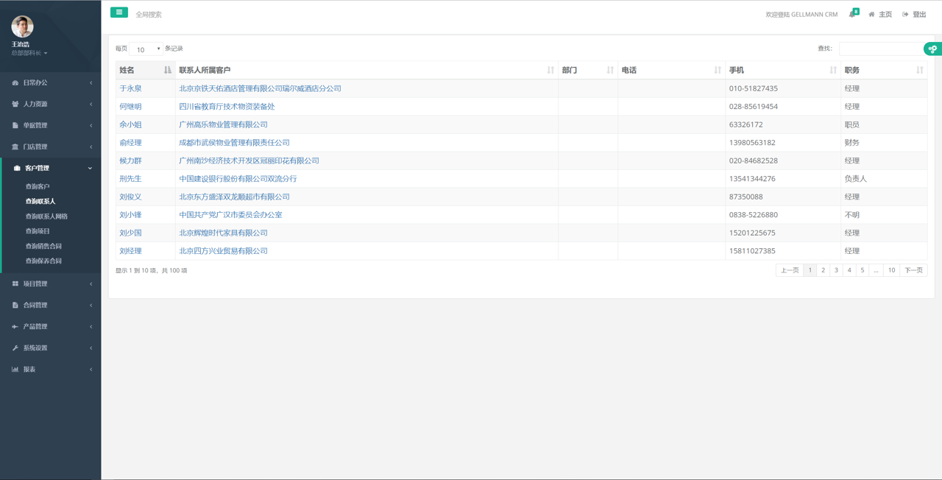The height and width of the screenshot is (480, 942).
Task: Go to 主页 home link
Action: click(880, 15)
